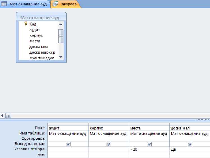Open the Поле cell containing доска мел

pos(190,128)
